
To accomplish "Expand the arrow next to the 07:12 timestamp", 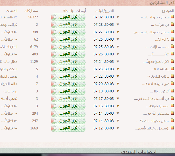I will click(x=118, y=128).
